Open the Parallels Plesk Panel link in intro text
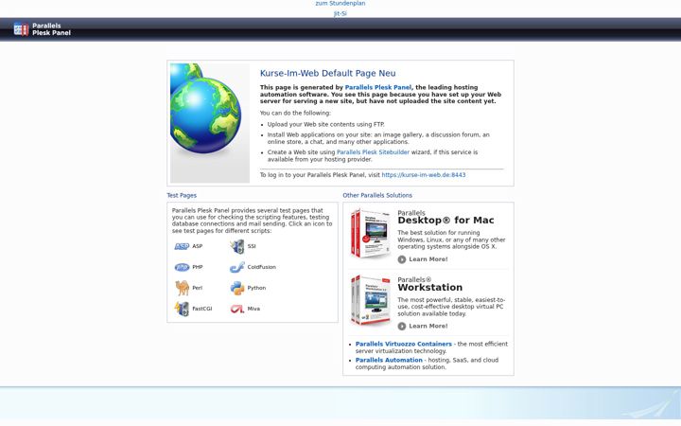 (x=377, y=87)
